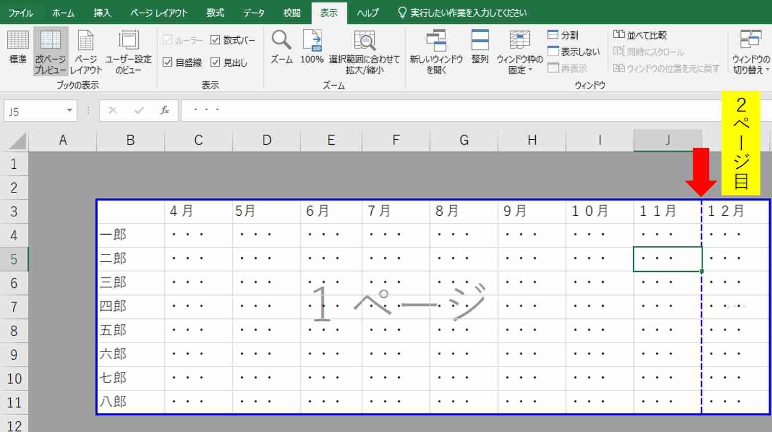Click ウィンドウの位置を元に戻す
Screen dimensions: 772x432
pyautogui.click(x=666, y=68)
